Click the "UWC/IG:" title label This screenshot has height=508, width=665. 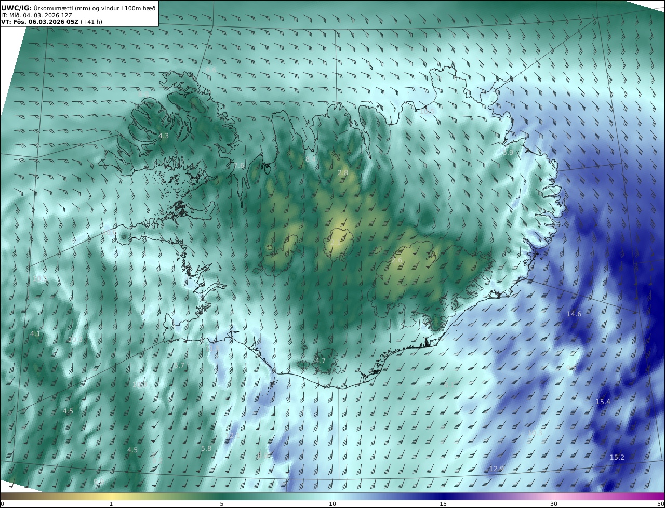16,8
